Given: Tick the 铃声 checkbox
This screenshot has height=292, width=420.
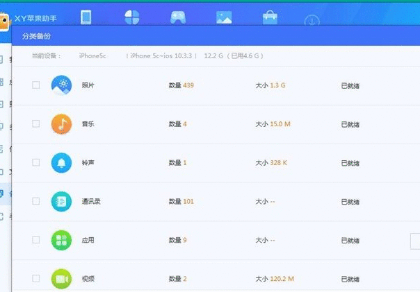Looking at the screenshot, I should click(36, 162).
